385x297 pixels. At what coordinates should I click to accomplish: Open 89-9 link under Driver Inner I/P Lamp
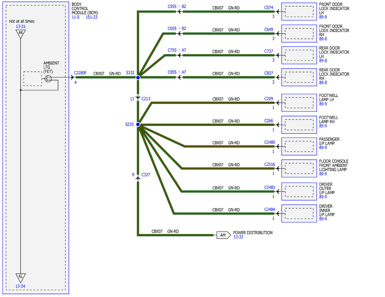point(323,219)
